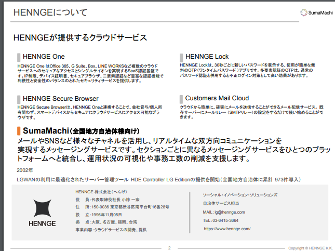Click the lg@hennge.com mail address
335x251 pixels.
click(230, 212)
